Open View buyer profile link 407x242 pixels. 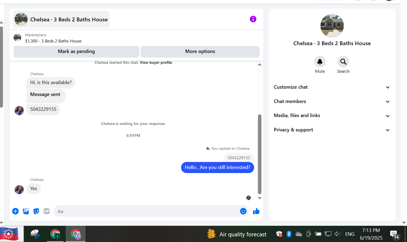156,62
